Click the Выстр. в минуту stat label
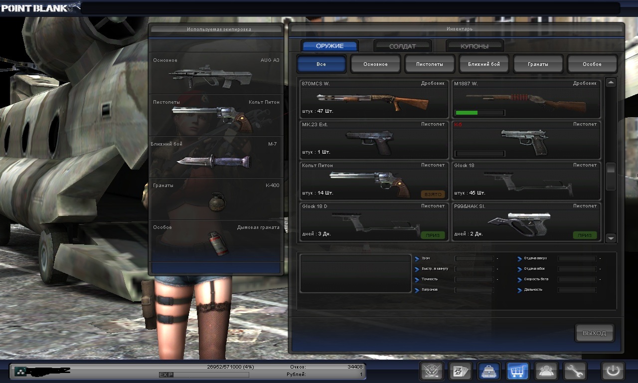The height and width of the screenshot is (383, 638). click(434, 269)
